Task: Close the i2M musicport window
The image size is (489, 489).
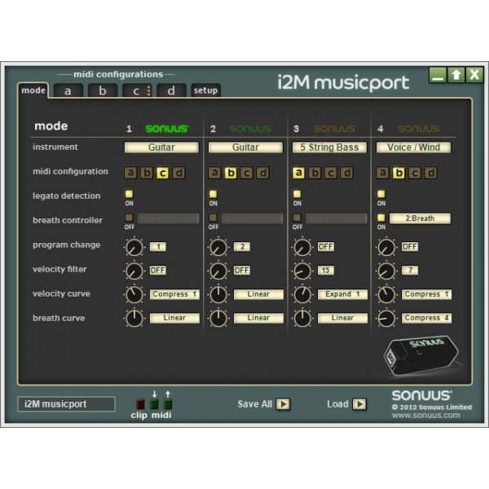Action: point(474,75)
